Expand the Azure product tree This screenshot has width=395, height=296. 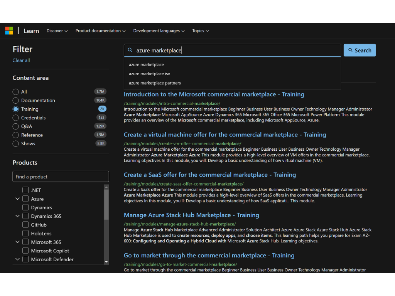pos(17,199)
